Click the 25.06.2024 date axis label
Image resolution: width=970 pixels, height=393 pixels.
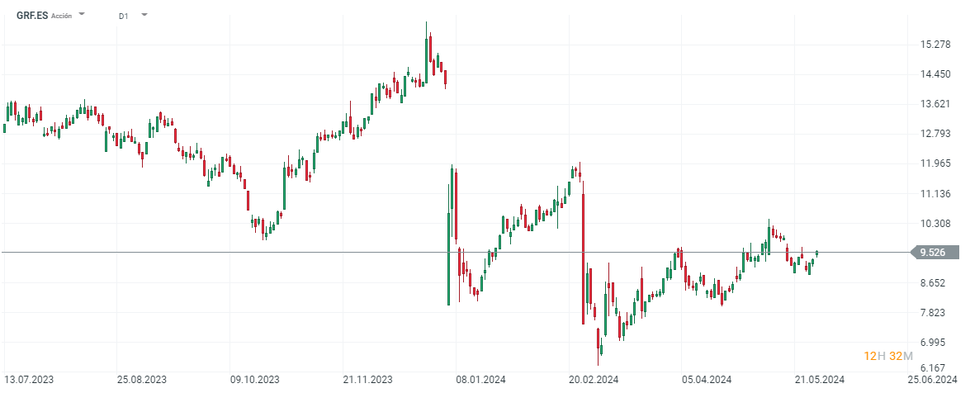tap(933, 380)
